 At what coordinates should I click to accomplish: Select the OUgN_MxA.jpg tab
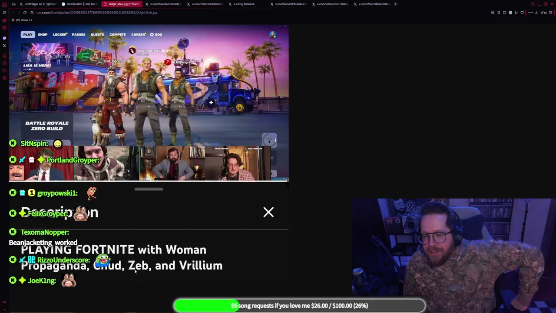click(122, 4)
